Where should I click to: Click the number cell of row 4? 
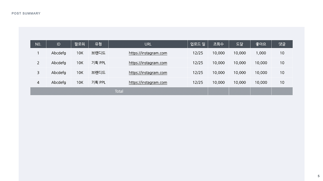(38, 82)
